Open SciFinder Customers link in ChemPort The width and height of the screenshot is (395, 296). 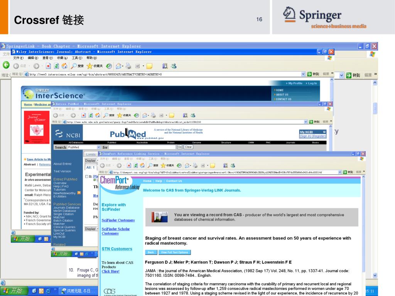point(118,220)
